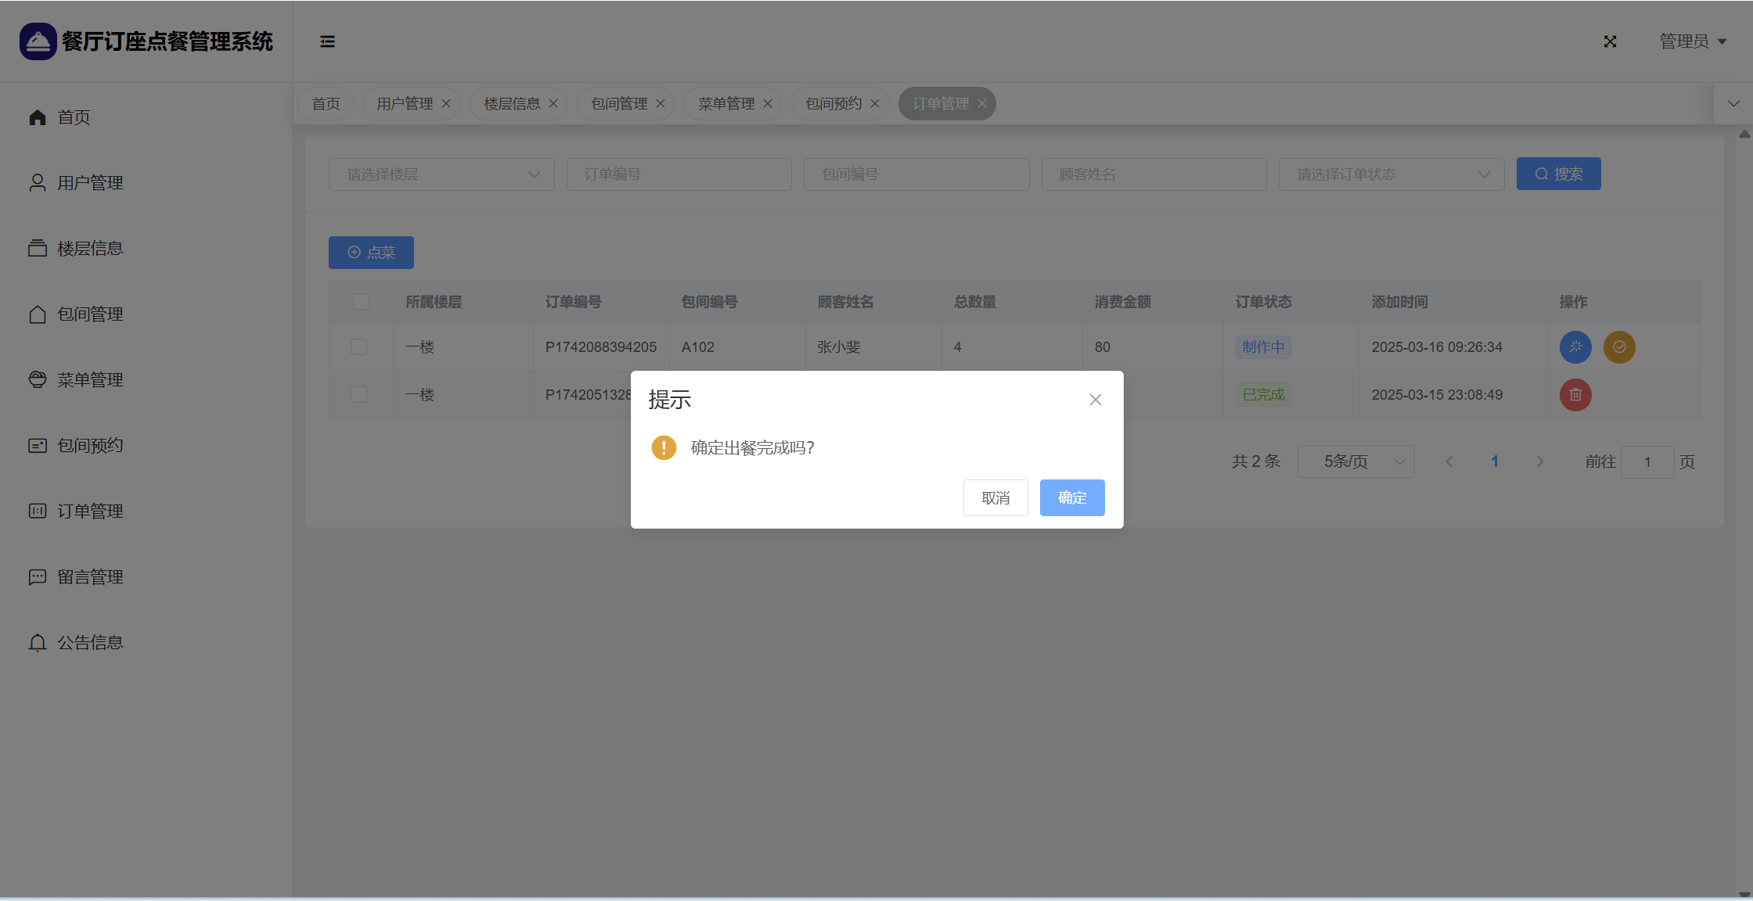Open the 请选择订单状态 dropdown
The height and width of the screenshot is (901, 1753).
pyautogui.click(x=1391, y=174)
